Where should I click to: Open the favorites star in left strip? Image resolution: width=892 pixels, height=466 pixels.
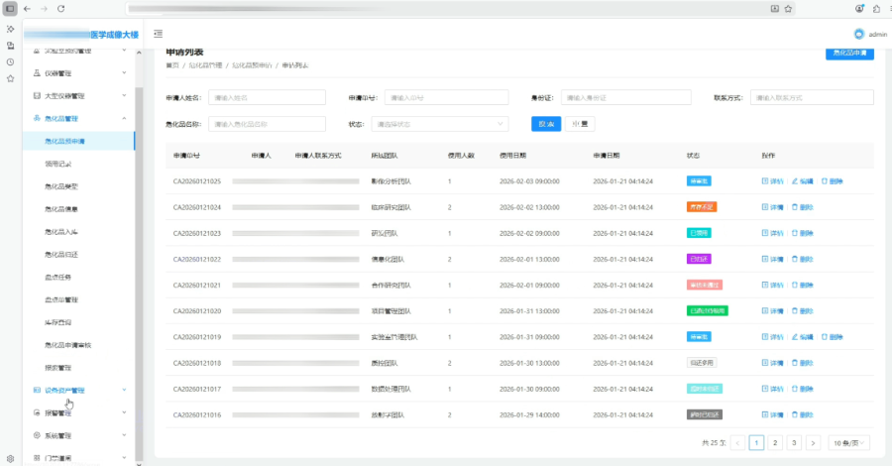[x=10, y=78]
